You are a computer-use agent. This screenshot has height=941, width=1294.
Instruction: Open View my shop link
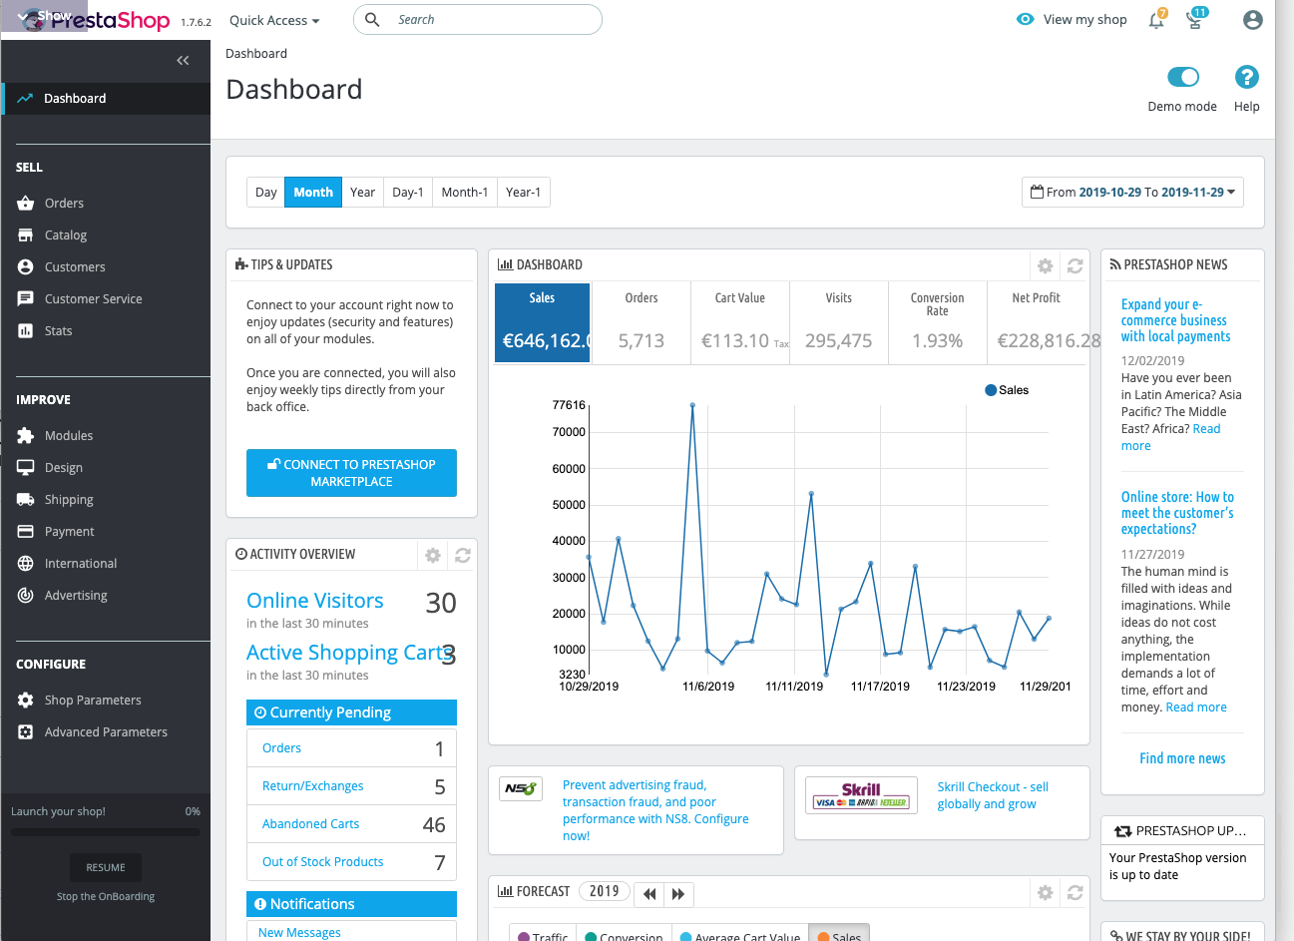coord(1072,20)
